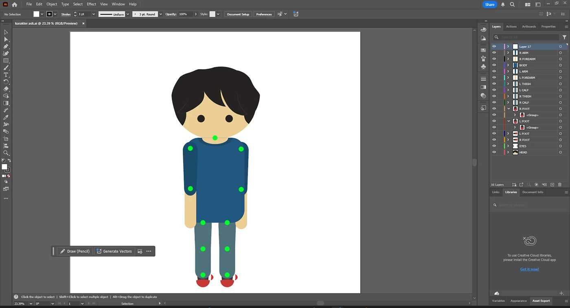Hide the R ARM layer

pos(494,53)
